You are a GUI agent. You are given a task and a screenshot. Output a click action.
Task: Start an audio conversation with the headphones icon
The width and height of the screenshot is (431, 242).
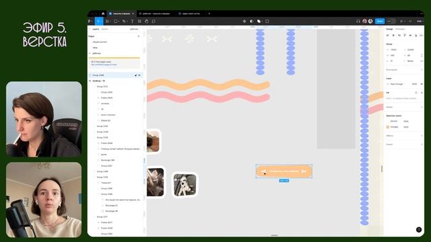(358, 21)
